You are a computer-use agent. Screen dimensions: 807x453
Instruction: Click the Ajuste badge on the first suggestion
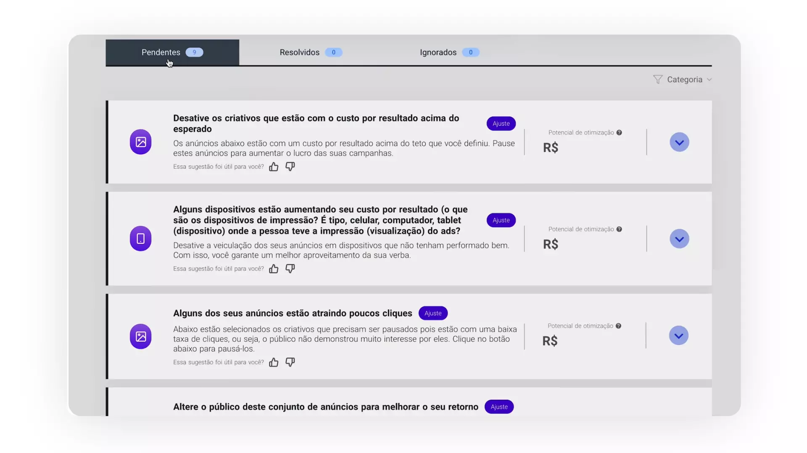tap(501, 123)
